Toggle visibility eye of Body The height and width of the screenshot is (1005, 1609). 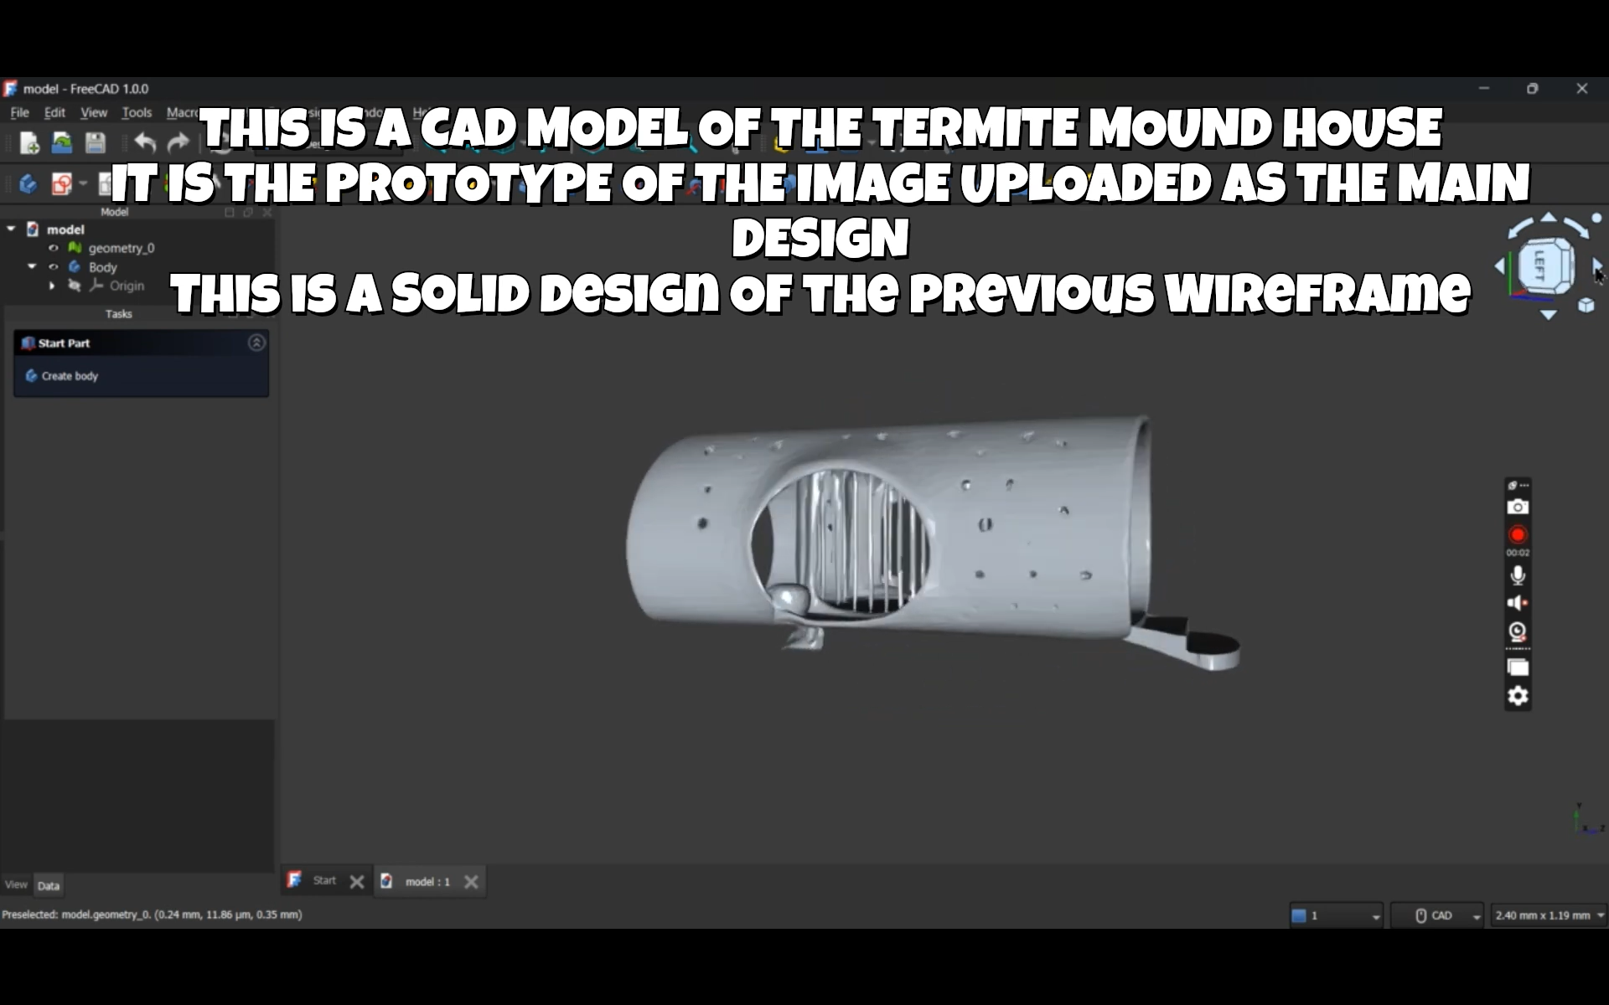click(x=54, y=267)
